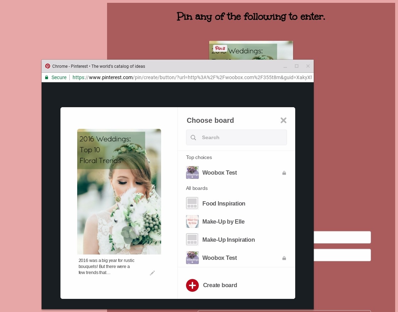Click the Make-Up by Elle board thumbnail
The image size is (398, 312).
[192, 221]
